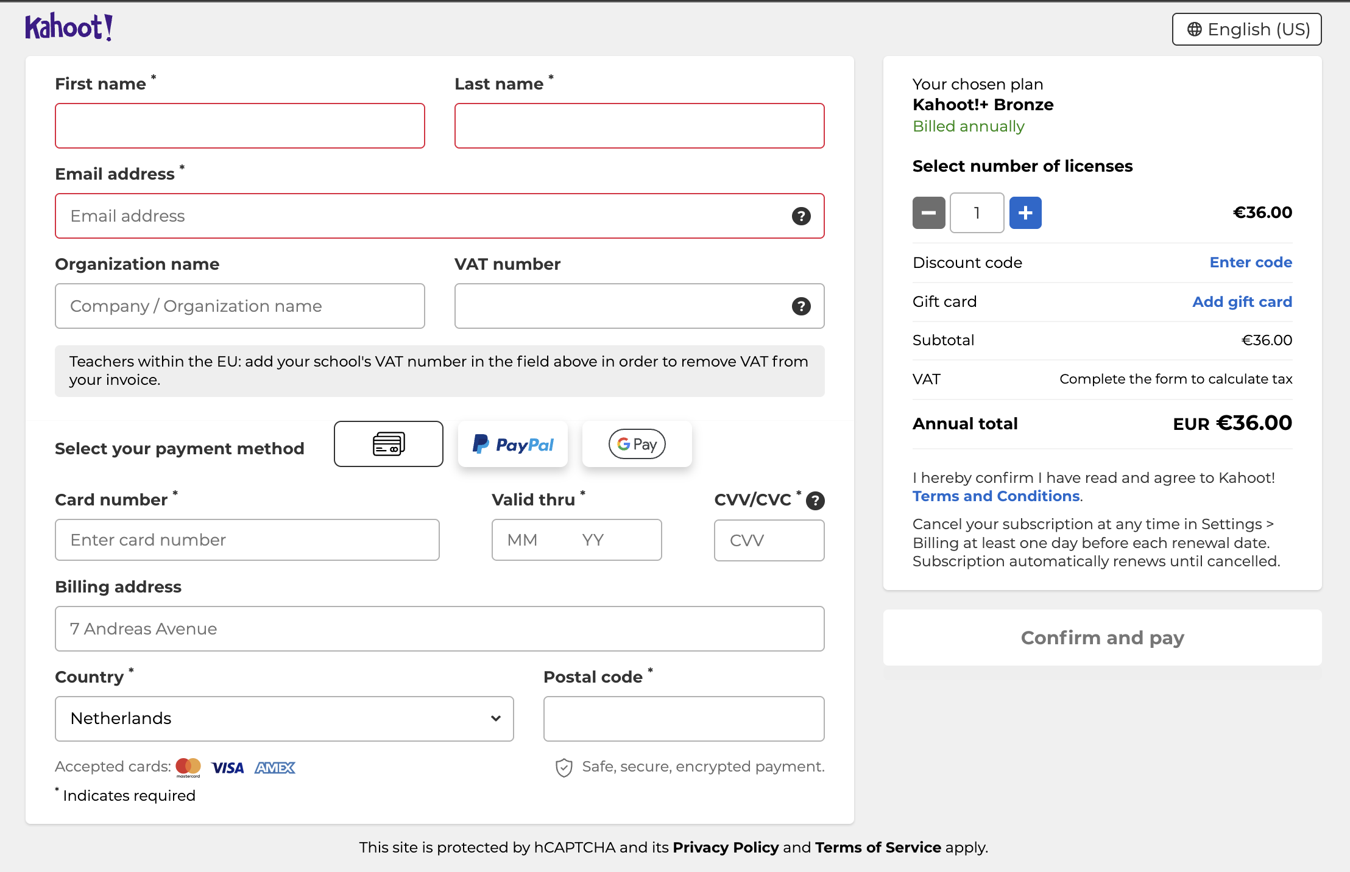Click the VAT number help icon

(x=801, y=306)
